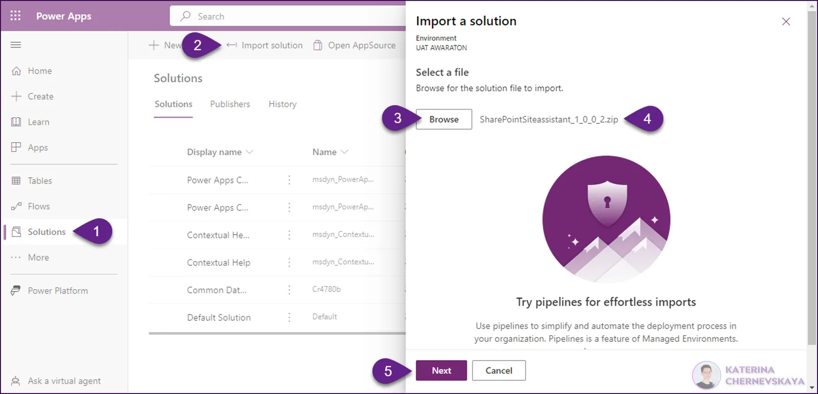Select Default Solution row text
Screen dimensions: 818x394
[x=219, y=317]
